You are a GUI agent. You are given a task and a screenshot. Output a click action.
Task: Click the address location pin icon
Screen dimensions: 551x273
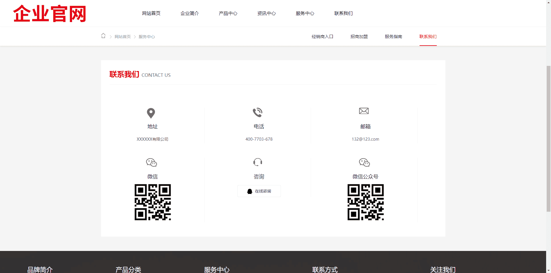pos(151,113)
